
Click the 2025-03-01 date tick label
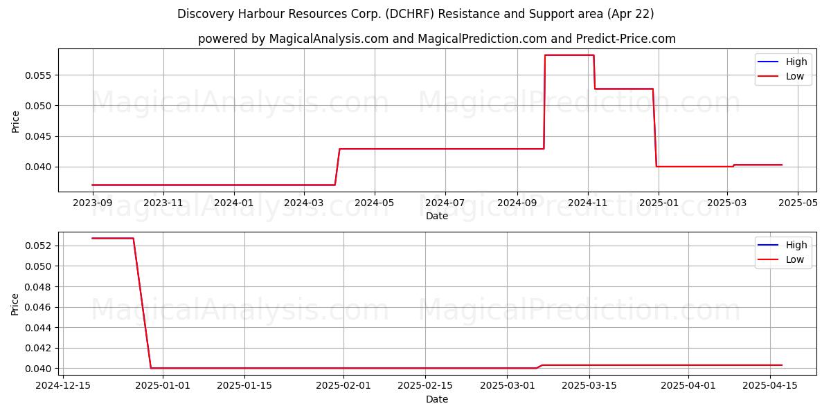tap(507, 387)
